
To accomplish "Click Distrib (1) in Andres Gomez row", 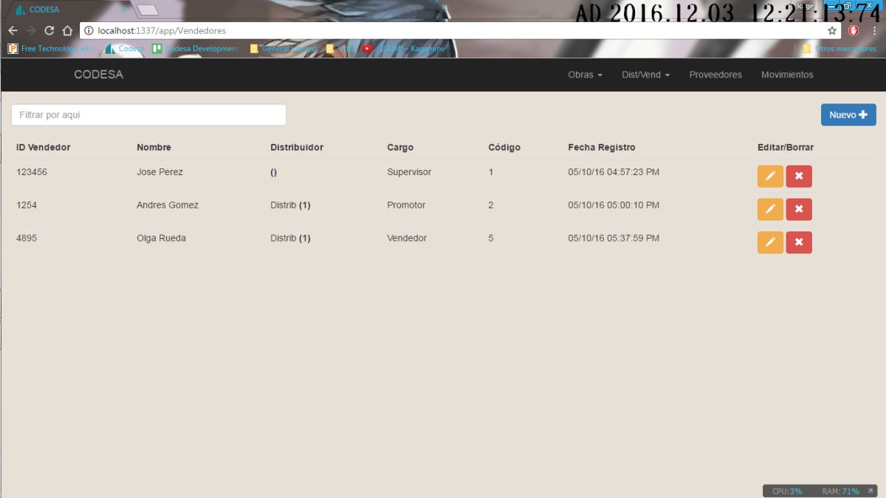I will 290,205.
